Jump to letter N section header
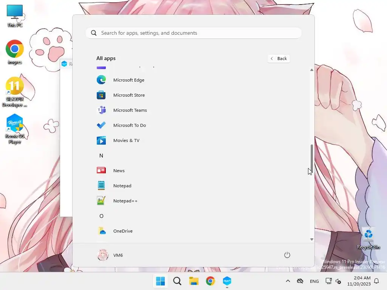387x290 pixels. click(101, 155)
